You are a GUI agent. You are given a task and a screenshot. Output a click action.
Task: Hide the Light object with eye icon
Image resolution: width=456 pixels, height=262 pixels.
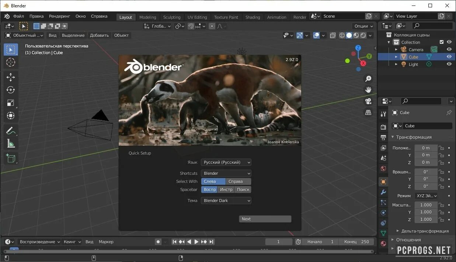tap(449, 64)
